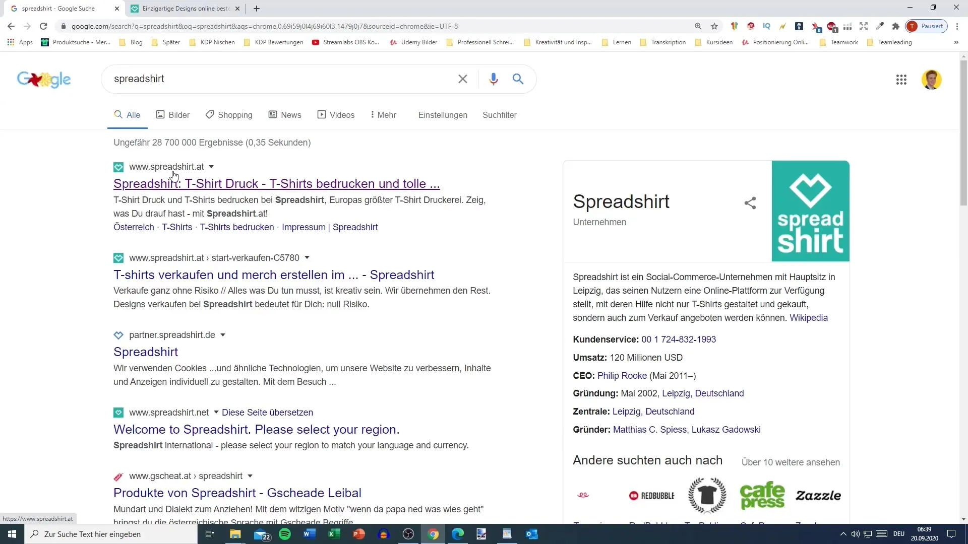
Task: Switch to News results tab
Action: click(x=285, y=115)
